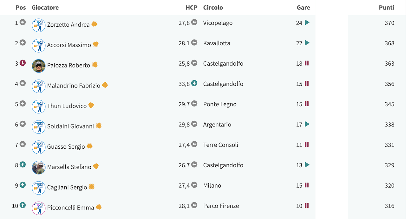Sort the table by HCP column header

pyautogui.click(x=192, y=8)
